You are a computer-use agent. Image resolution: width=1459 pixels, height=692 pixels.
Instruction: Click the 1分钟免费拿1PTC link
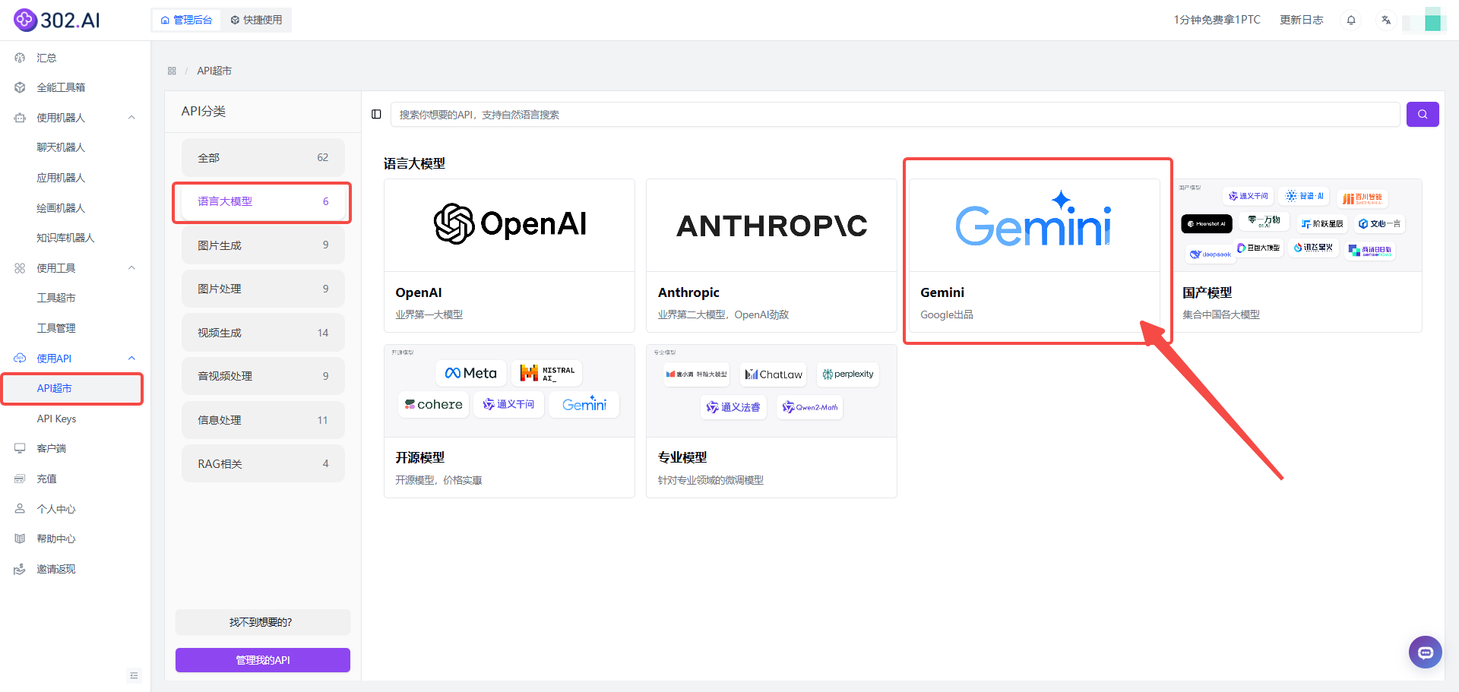pyautogui.click(x=1217, y=20)
